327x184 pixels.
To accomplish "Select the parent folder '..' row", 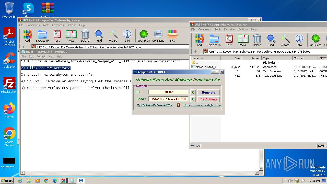I will pos(259,63).
